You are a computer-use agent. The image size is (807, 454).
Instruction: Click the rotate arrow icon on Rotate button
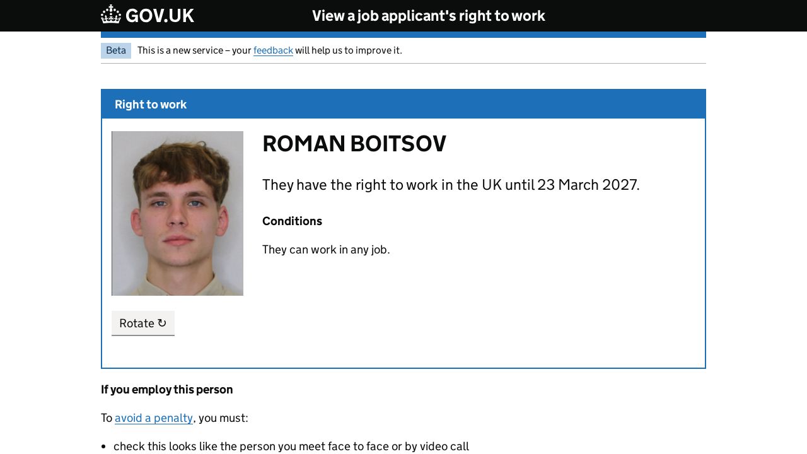pyautogui.click(x=162, y=323)
